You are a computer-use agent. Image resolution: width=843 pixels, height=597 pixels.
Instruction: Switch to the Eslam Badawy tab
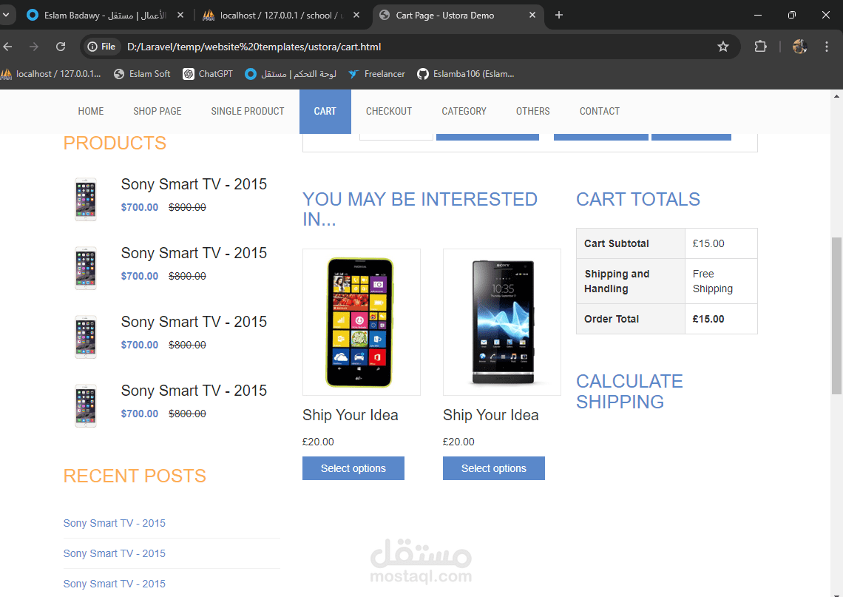(105, 15)
